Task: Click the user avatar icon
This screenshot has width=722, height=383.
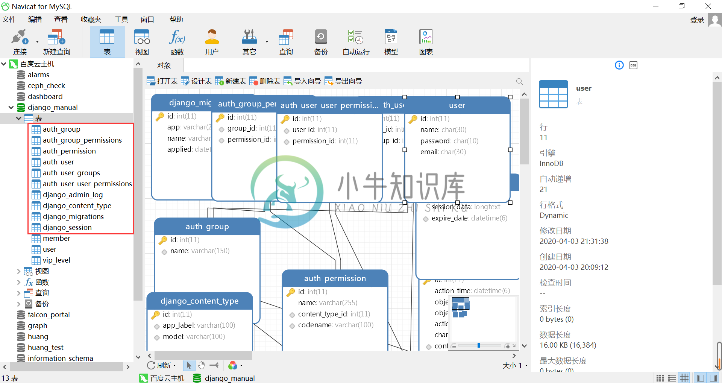Action: [714, 20]
